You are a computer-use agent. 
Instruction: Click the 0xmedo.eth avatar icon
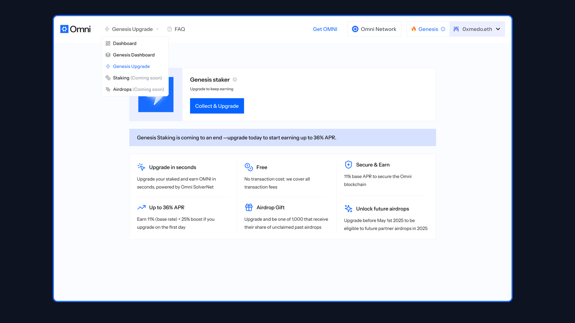[456, 29]
